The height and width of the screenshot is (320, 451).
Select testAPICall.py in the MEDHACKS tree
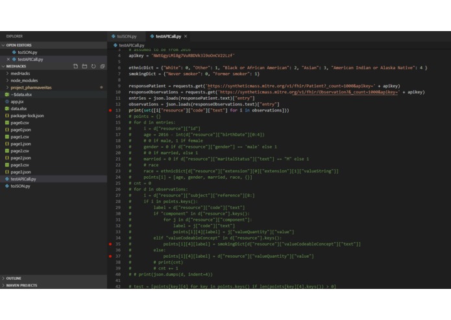(x=53, y=179)
